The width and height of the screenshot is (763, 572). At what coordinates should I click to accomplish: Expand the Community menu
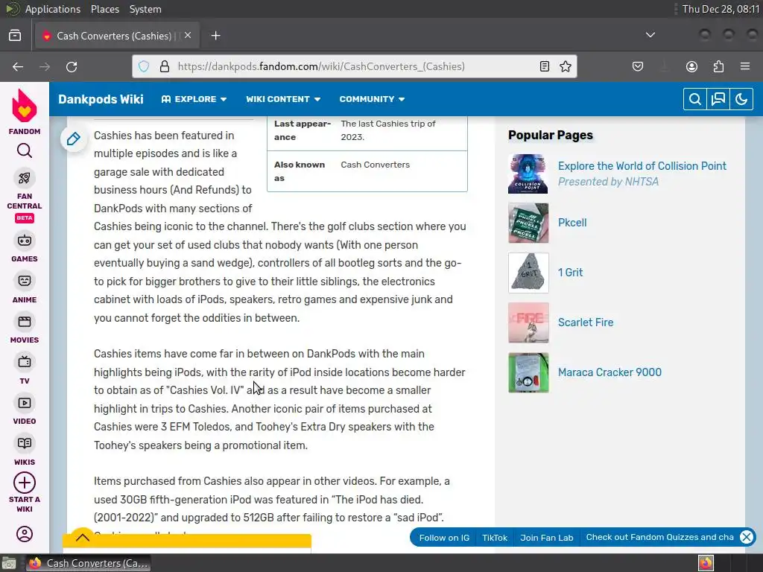373,99
